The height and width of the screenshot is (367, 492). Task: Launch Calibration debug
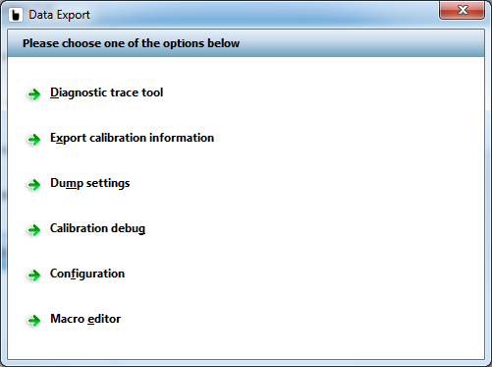click(x=97, y=228)
